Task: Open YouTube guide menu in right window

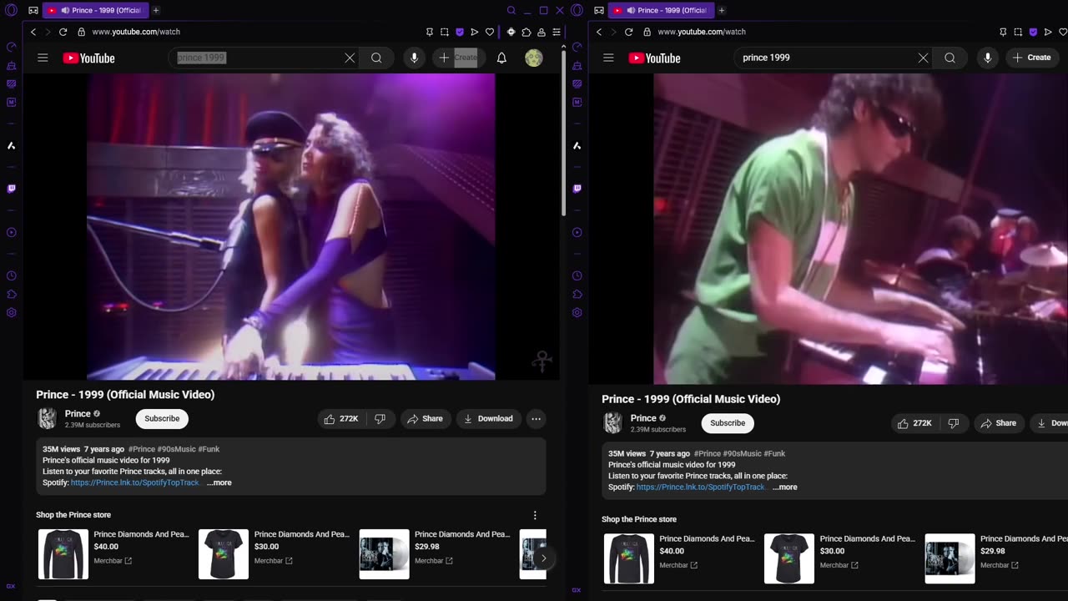Action: pos(608,58)
